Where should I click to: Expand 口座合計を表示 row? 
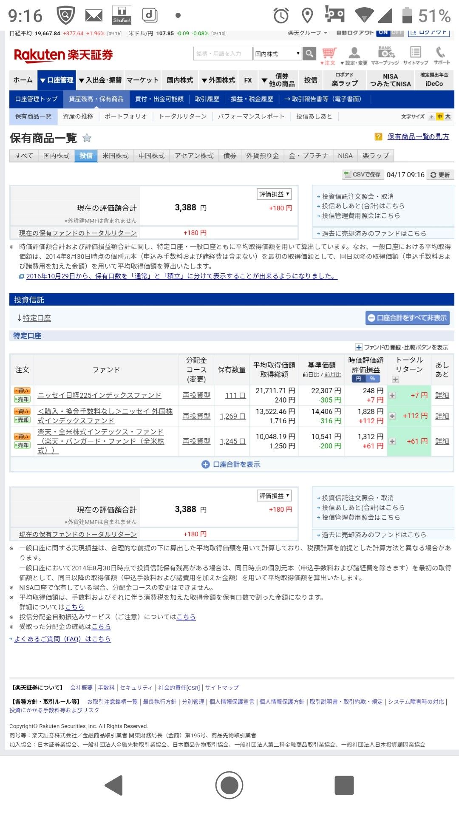pos(232,465)
